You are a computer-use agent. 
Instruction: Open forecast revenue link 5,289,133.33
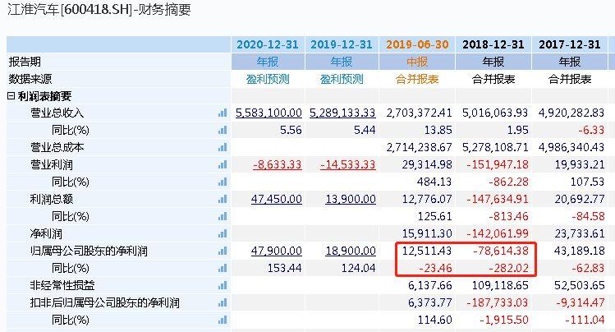click(342, 113)
